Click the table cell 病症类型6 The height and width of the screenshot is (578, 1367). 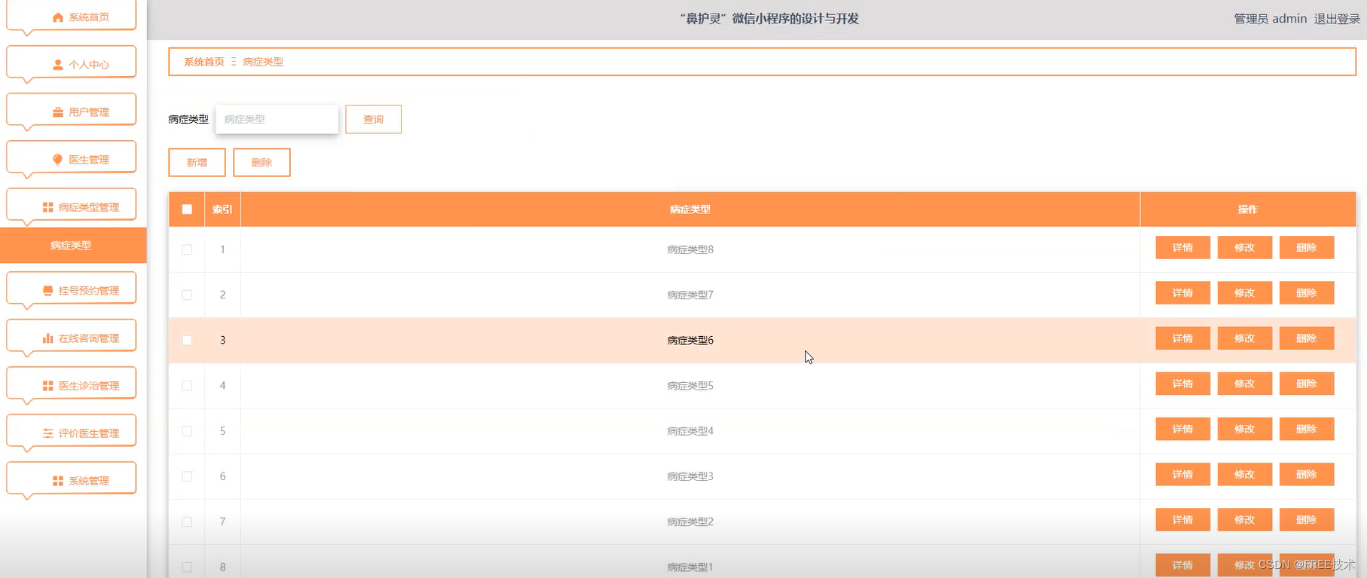690,341
